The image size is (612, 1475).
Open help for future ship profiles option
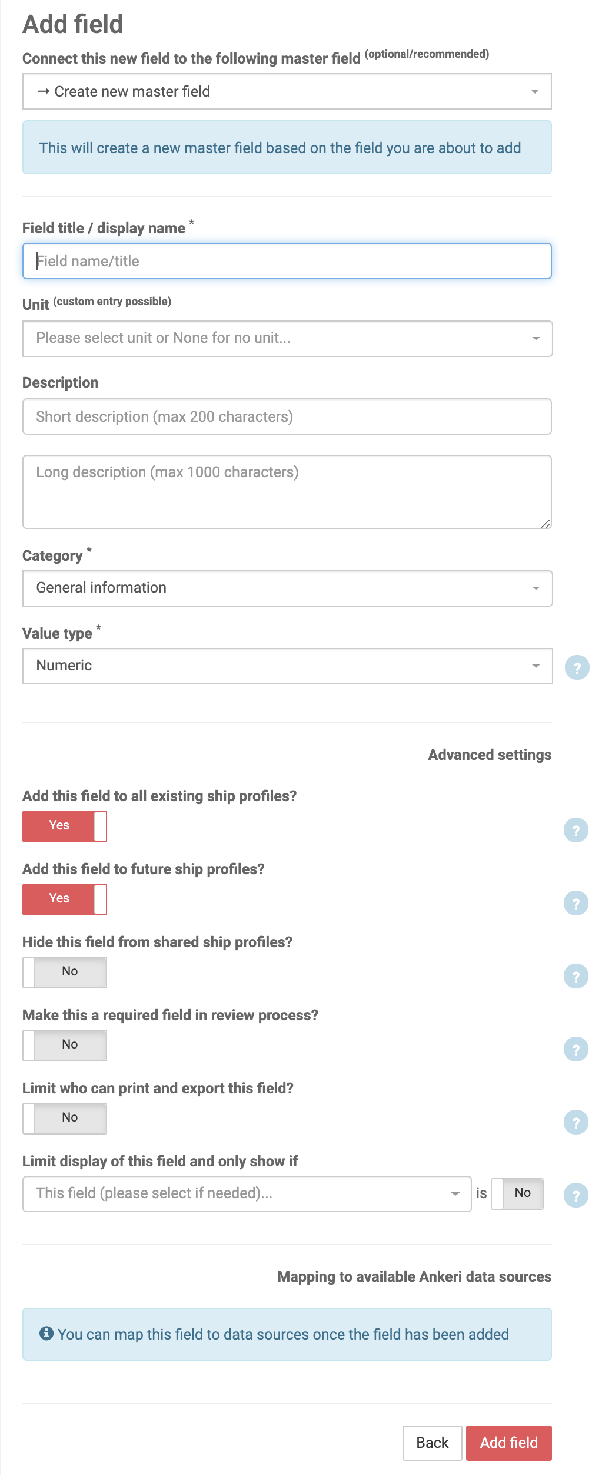click(x=576, y=903)
